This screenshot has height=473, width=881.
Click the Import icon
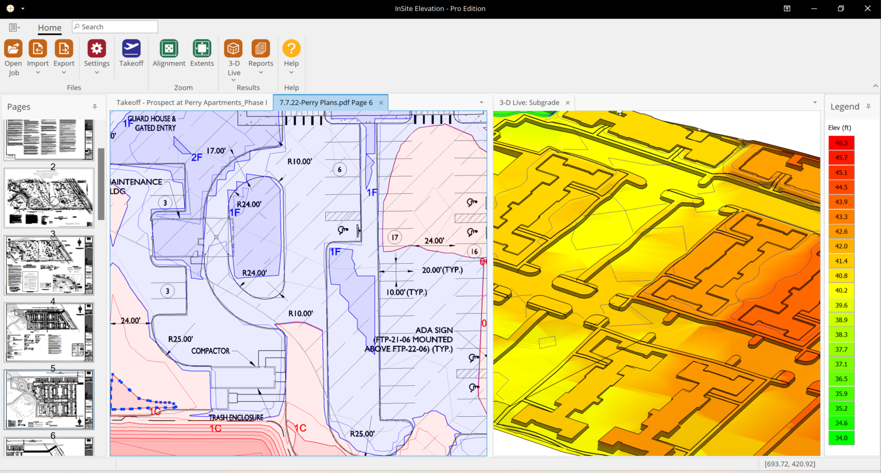(38, 48)
